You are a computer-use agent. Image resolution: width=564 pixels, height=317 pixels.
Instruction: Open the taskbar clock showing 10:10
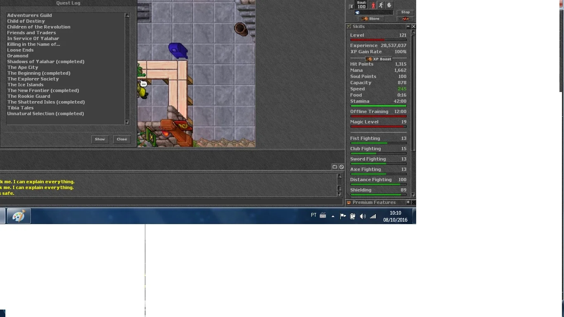coord(395,216)
